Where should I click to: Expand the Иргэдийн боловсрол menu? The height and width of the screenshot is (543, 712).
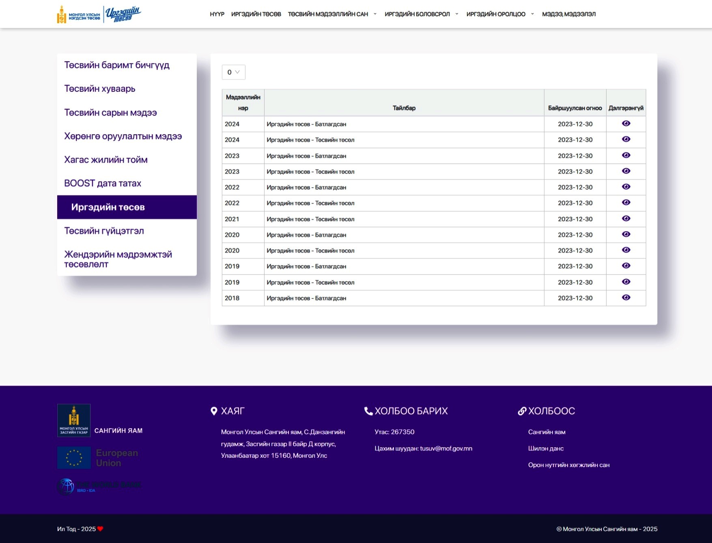pyautogui.click(x=421, y=14)
